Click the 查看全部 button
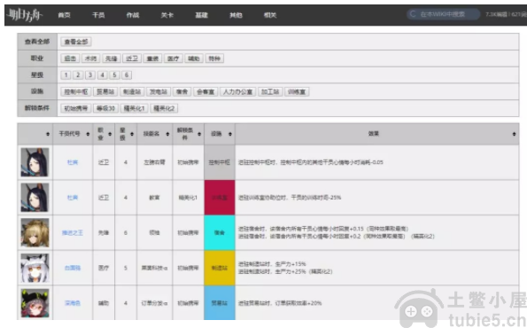Viewport: 527px width, 328px height. [76, 42]
